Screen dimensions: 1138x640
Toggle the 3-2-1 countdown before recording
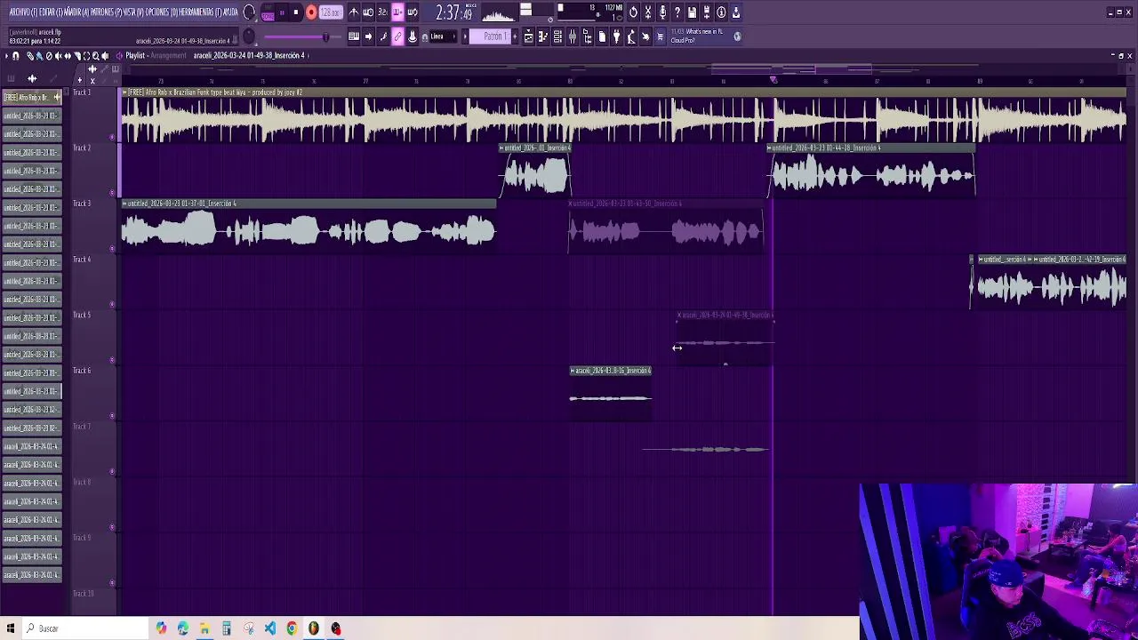click(382, 12)
